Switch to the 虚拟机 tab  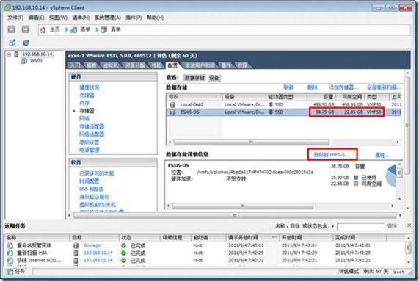pos(110,65)
